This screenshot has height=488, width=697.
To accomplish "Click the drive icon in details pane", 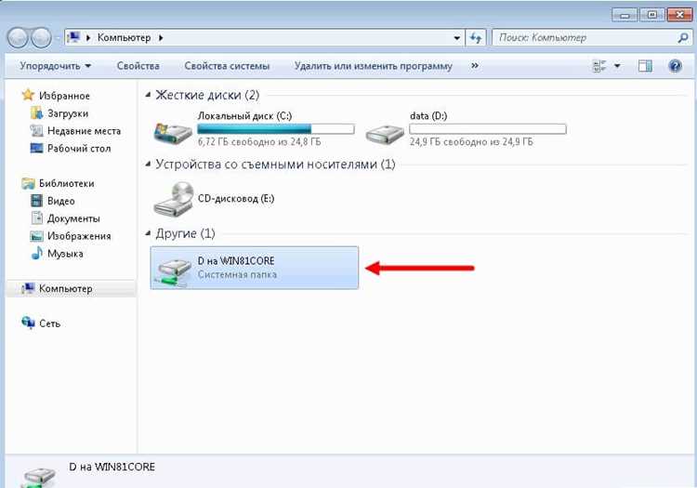I will click(40, 478).
